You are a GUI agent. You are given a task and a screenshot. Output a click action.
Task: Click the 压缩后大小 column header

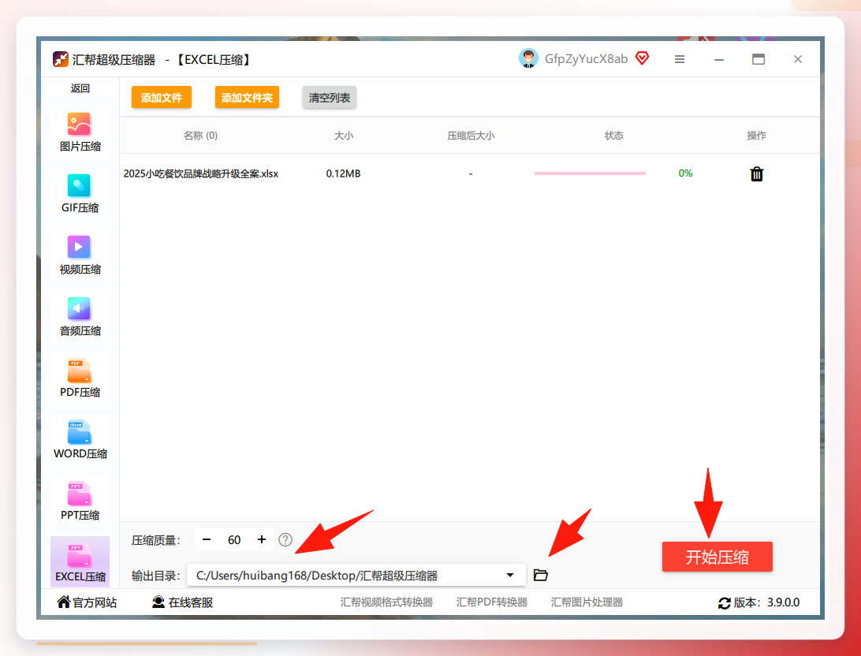pos(471,136)
